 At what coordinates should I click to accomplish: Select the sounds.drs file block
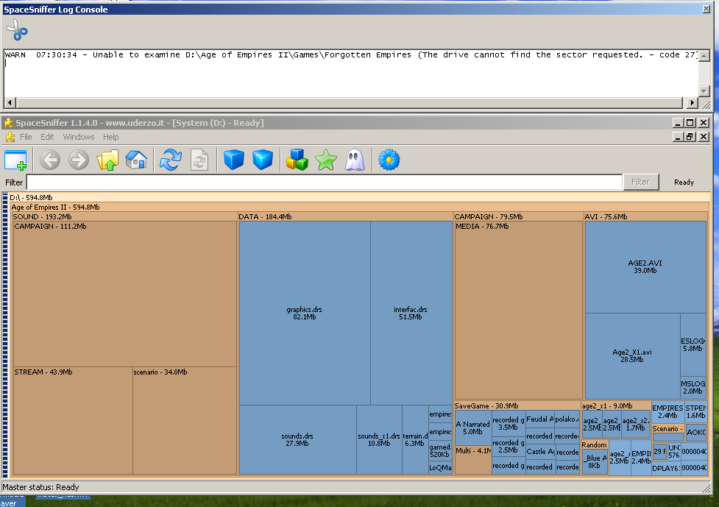(x=297, y=439)
